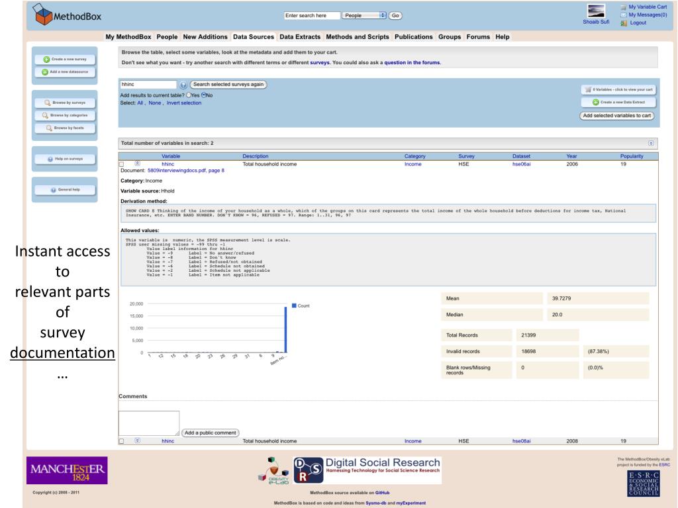This screenshot has height=508, width=678.
Task: Click Create a new Data Extract
Action: [618, 103]
